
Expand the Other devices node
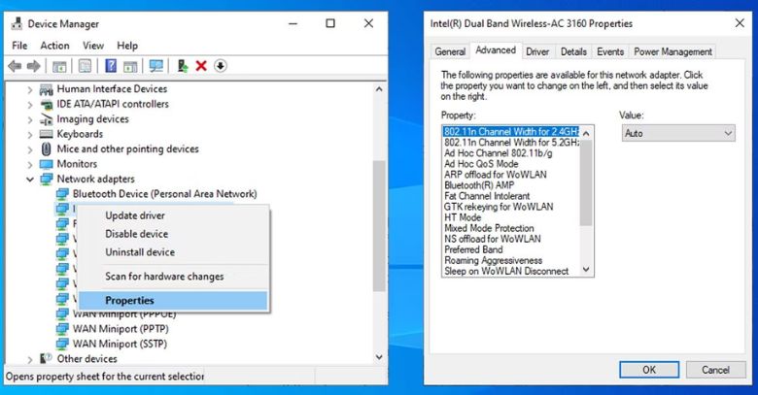(x=30, y=359)
